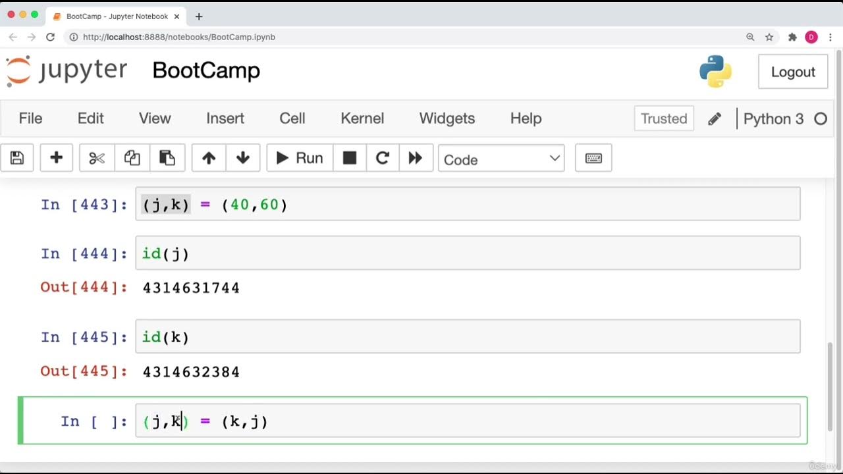Open the command palette keyboard icon
Screen dimensions: 843x474
[593, 158]
